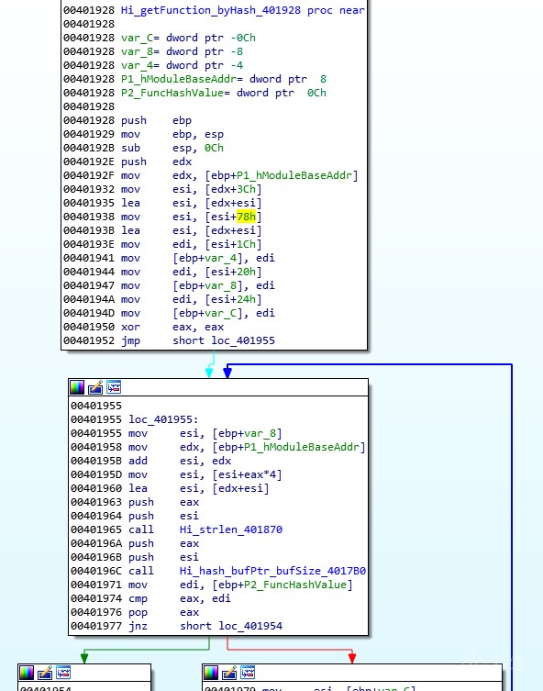Click the [esi+24h] operand at 0040194A

(233, 299)
